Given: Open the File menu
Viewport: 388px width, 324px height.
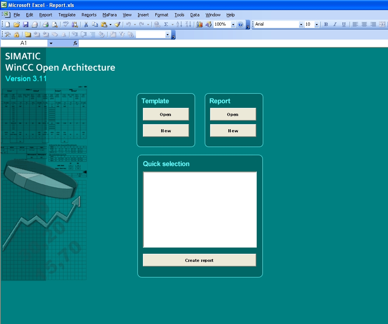Looking at the screenshot, I should point(17,15).
